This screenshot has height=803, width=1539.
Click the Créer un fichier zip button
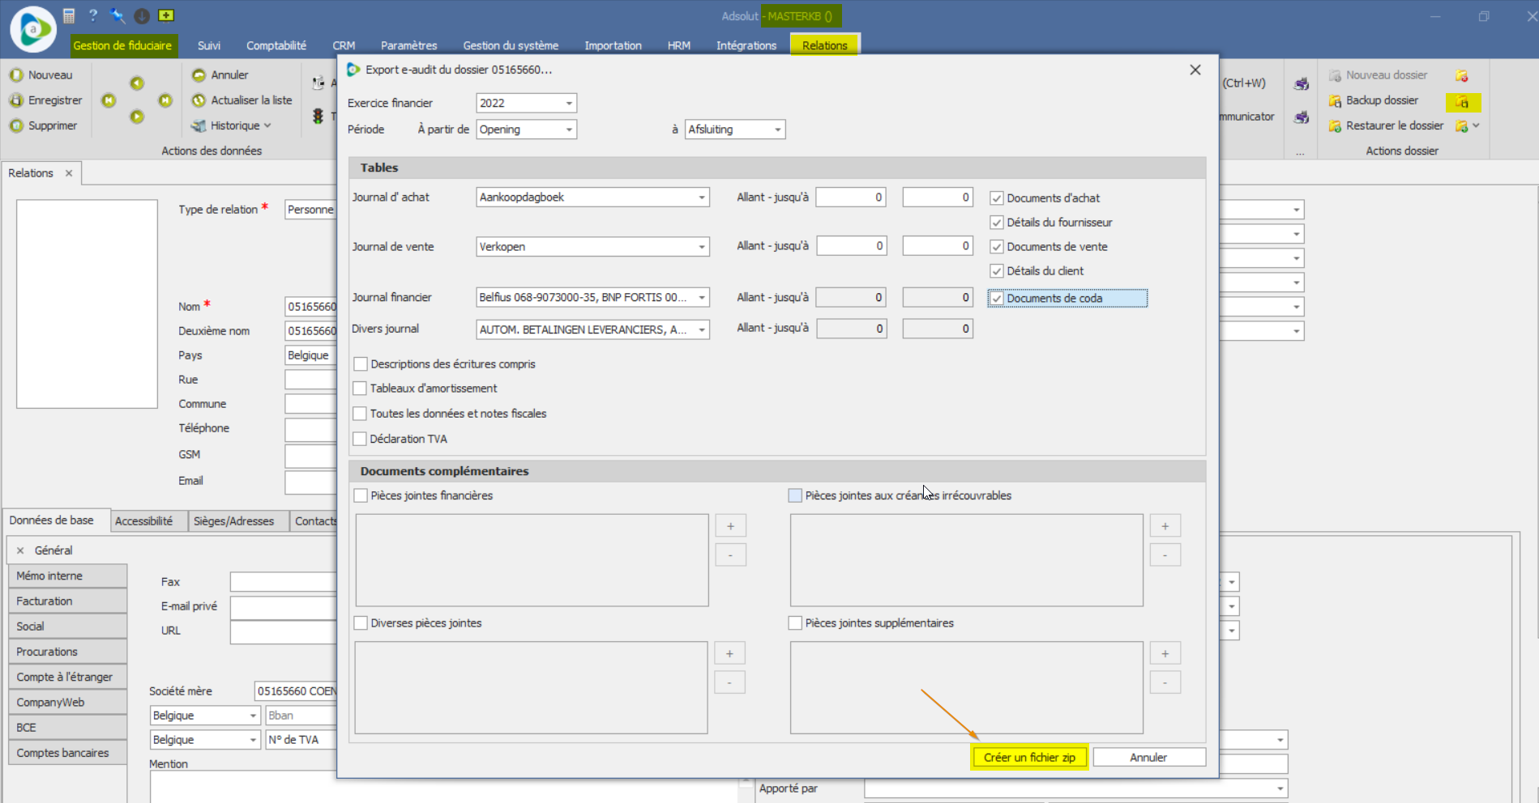[x=1029, y=758]
